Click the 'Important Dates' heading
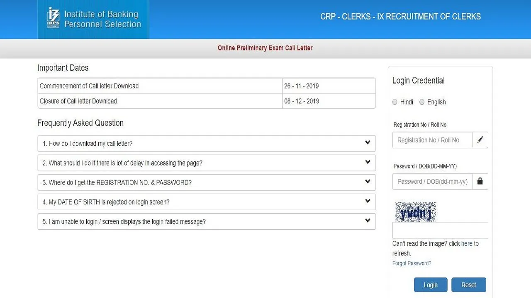This screenshot has height=298, width=531. click(63, 68)
